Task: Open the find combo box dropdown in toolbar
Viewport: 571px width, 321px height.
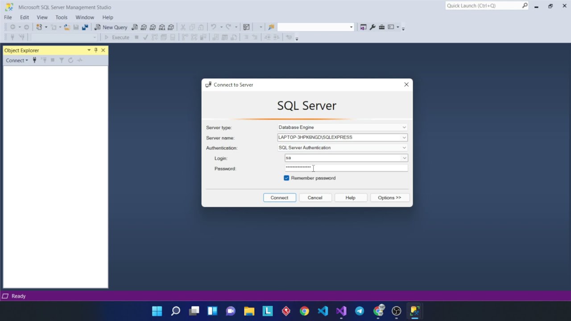Action: [351, 27]
